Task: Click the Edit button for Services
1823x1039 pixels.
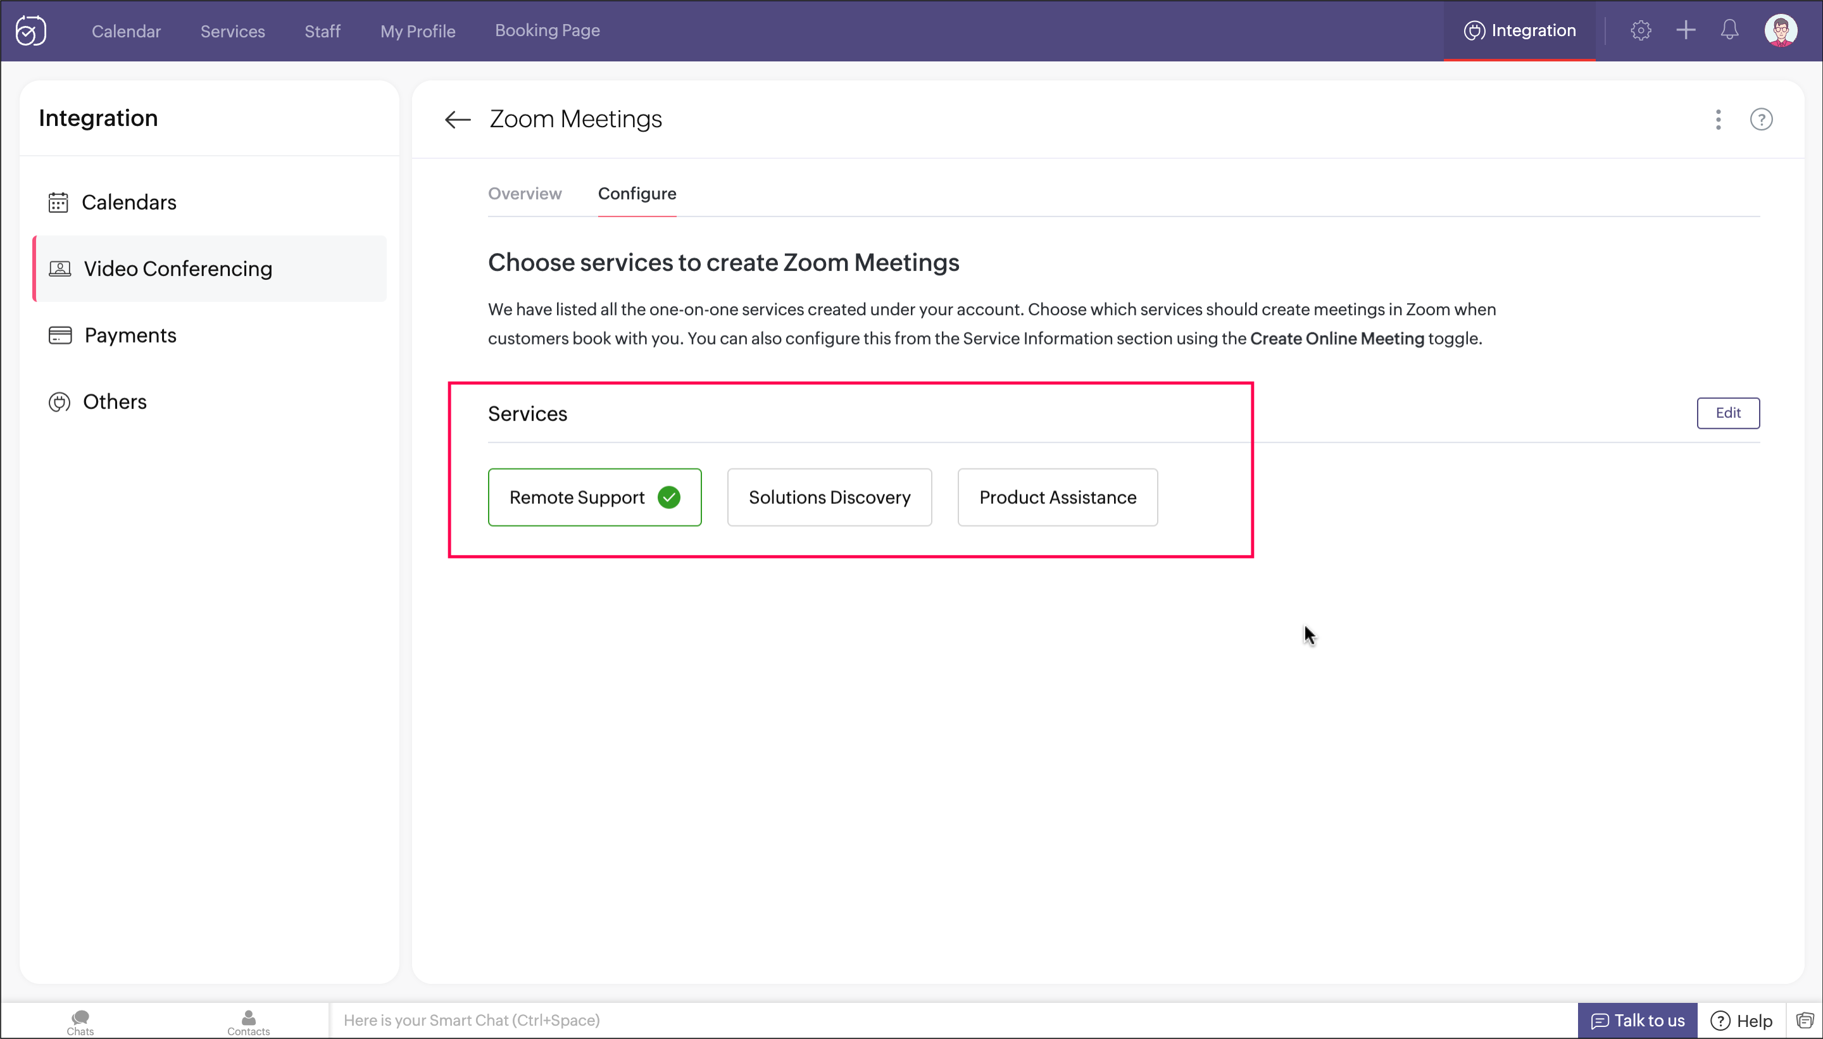Action: (1728, 413)
